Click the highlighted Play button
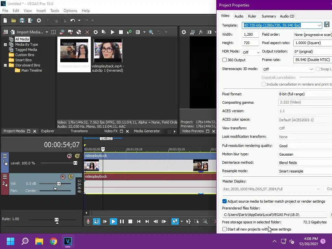This screenshot has width=332, height=249. (x=113, y=221)
